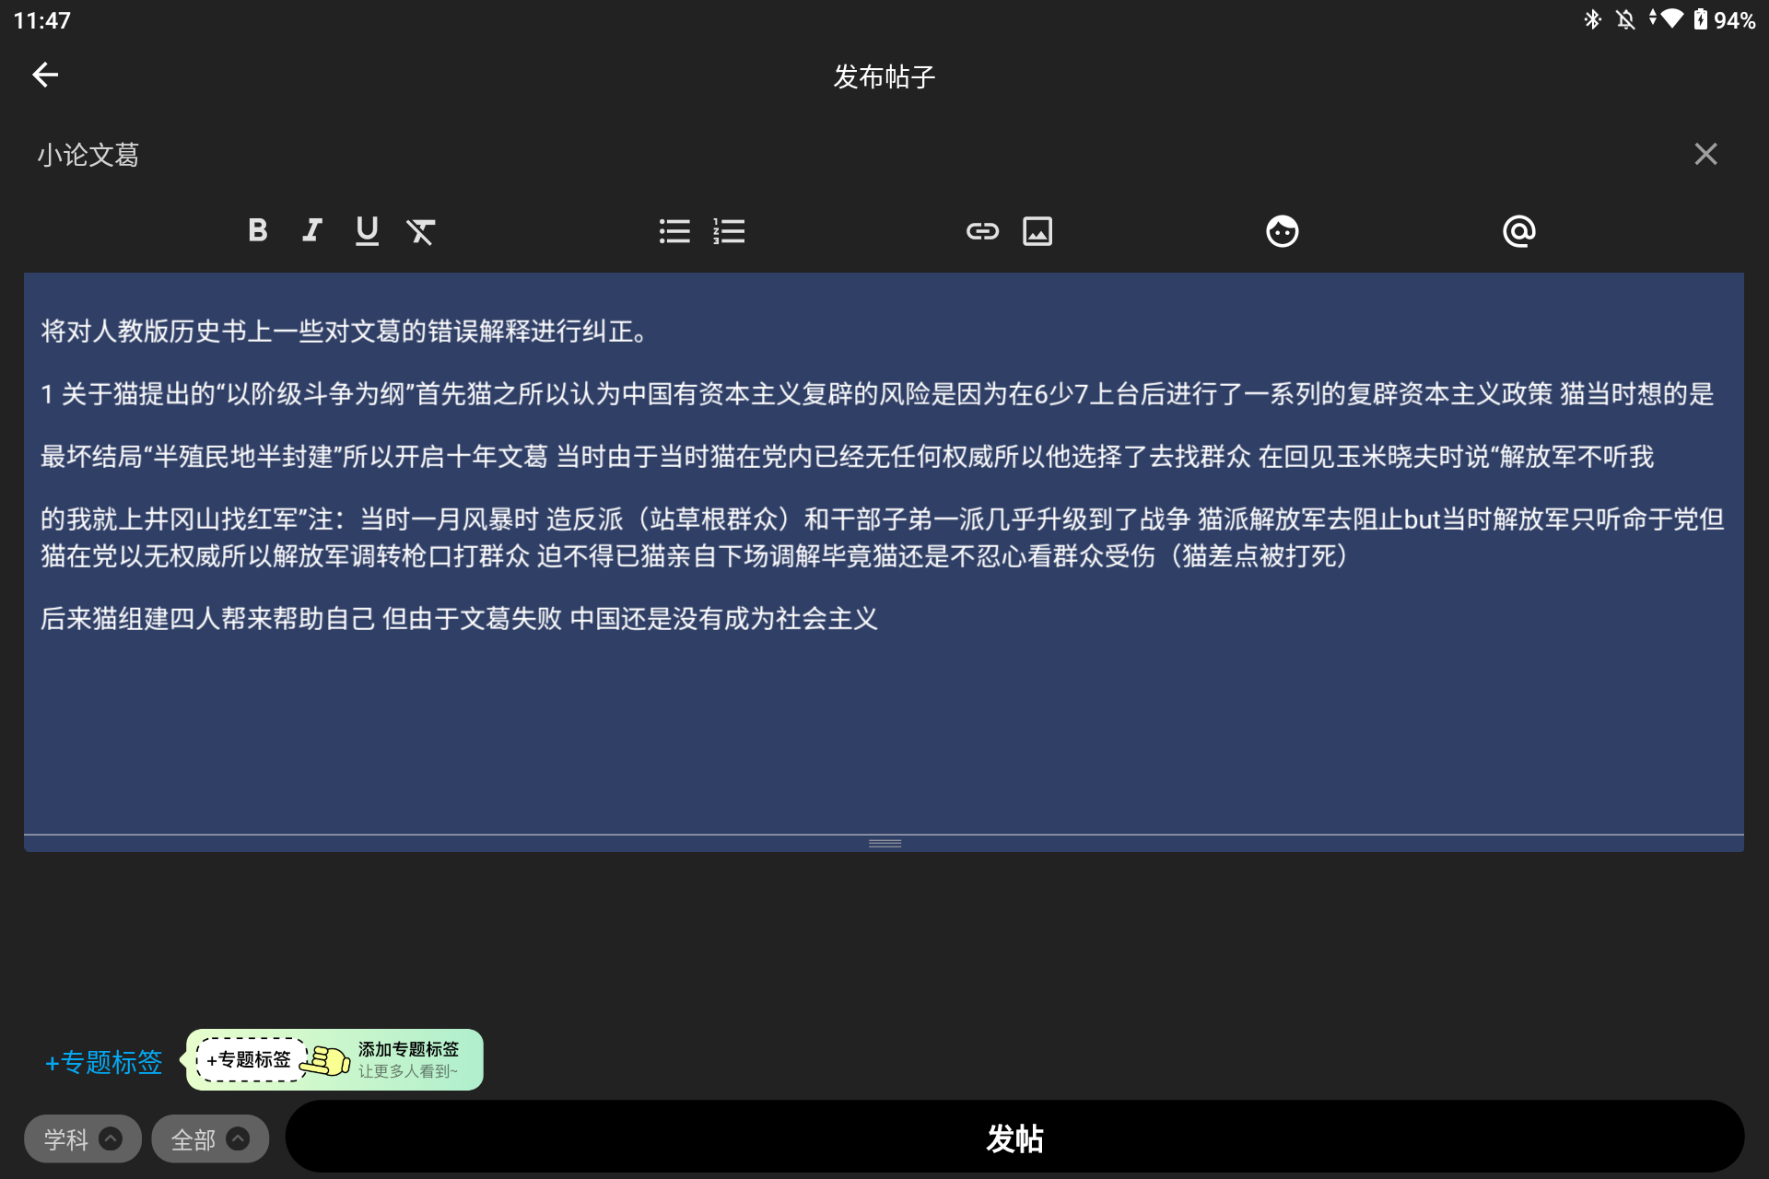Tap the 发帖 publish button
1769x1179 pixels.
click(x=1013, y=1139)
